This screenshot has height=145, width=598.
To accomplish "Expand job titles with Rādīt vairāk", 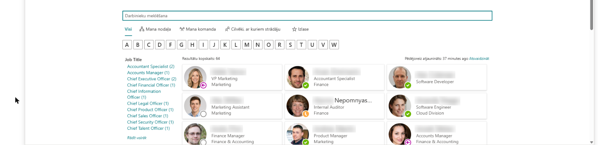I will 137,138.
